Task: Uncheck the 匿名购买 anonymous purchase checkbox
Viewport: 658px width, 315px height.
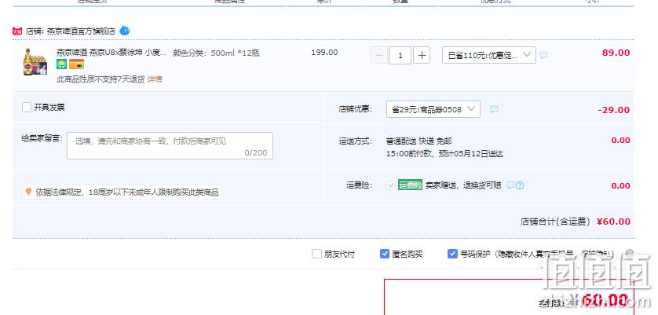Action: [x=385, y=254]
